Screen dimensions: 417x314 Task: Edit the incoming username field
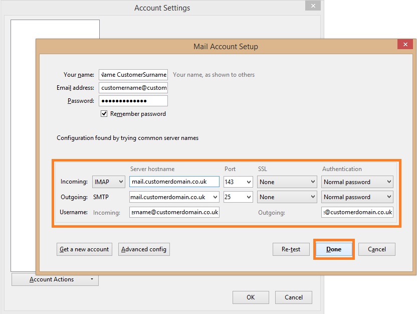pyautogui.click(x=174, y=212)
